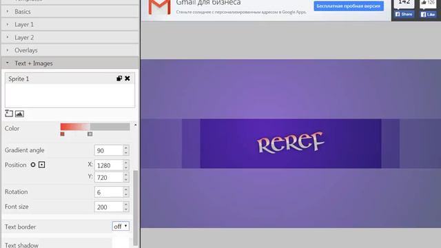Duplicate Sprite 1 with the copy icon

119,79
